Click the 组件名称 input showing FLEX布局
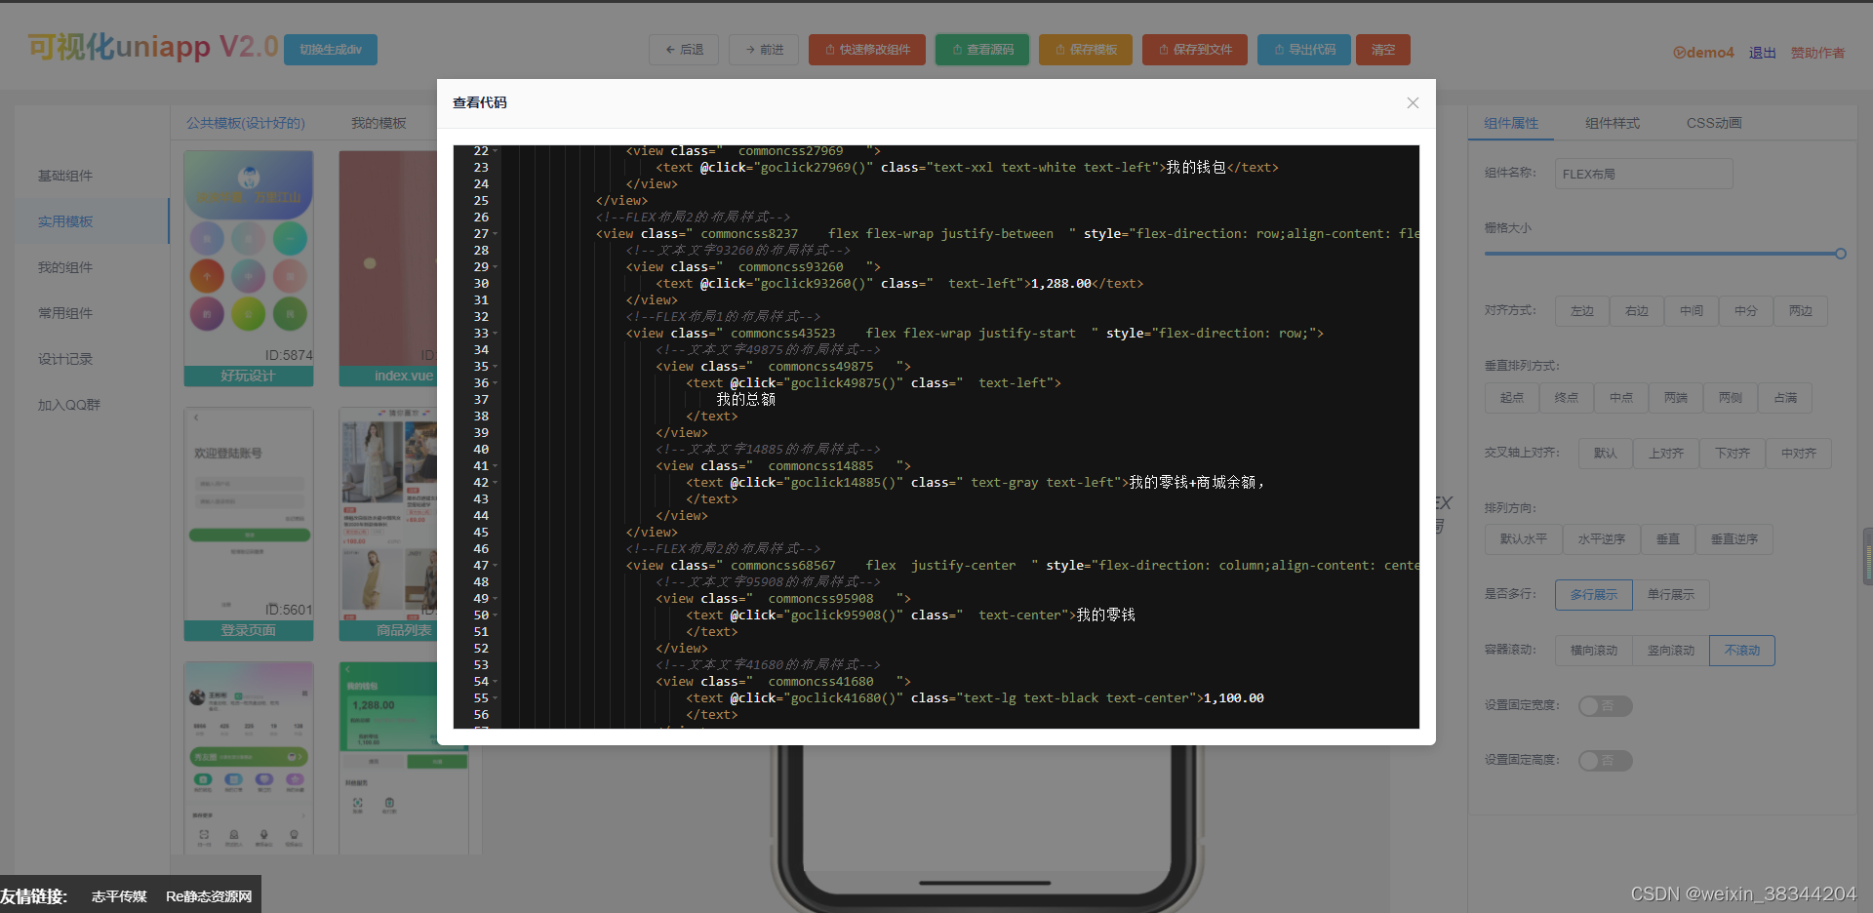The height and width of the screenshot is (913, 1873). (1643, 174)
